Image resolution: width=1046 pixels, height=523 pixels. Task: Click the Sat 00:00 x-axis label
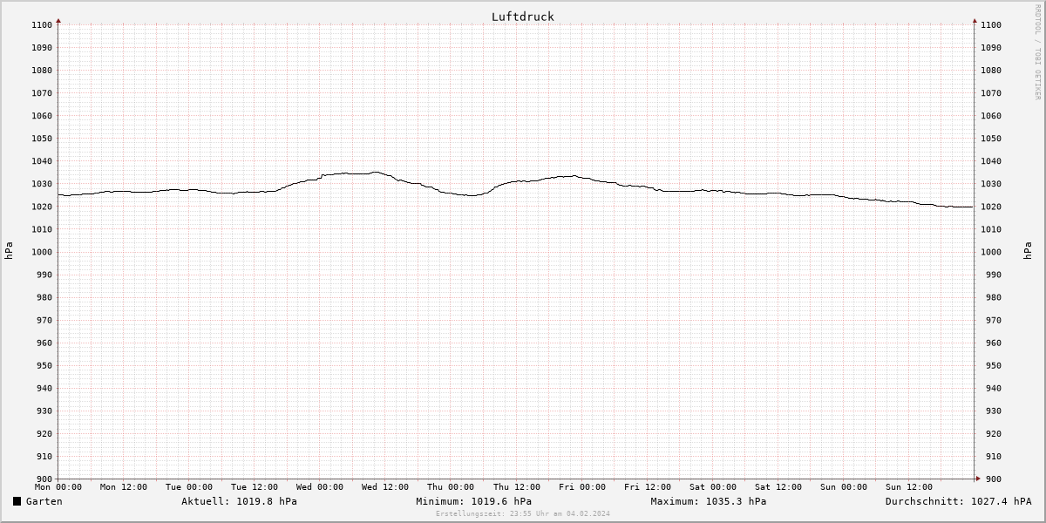[713, 487]
